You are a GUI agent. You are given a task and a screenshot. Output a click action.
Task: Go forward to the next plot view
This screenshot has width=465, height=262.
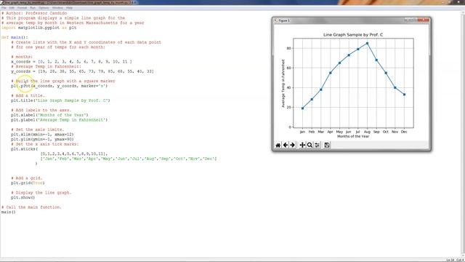click(x=292, y=145)
